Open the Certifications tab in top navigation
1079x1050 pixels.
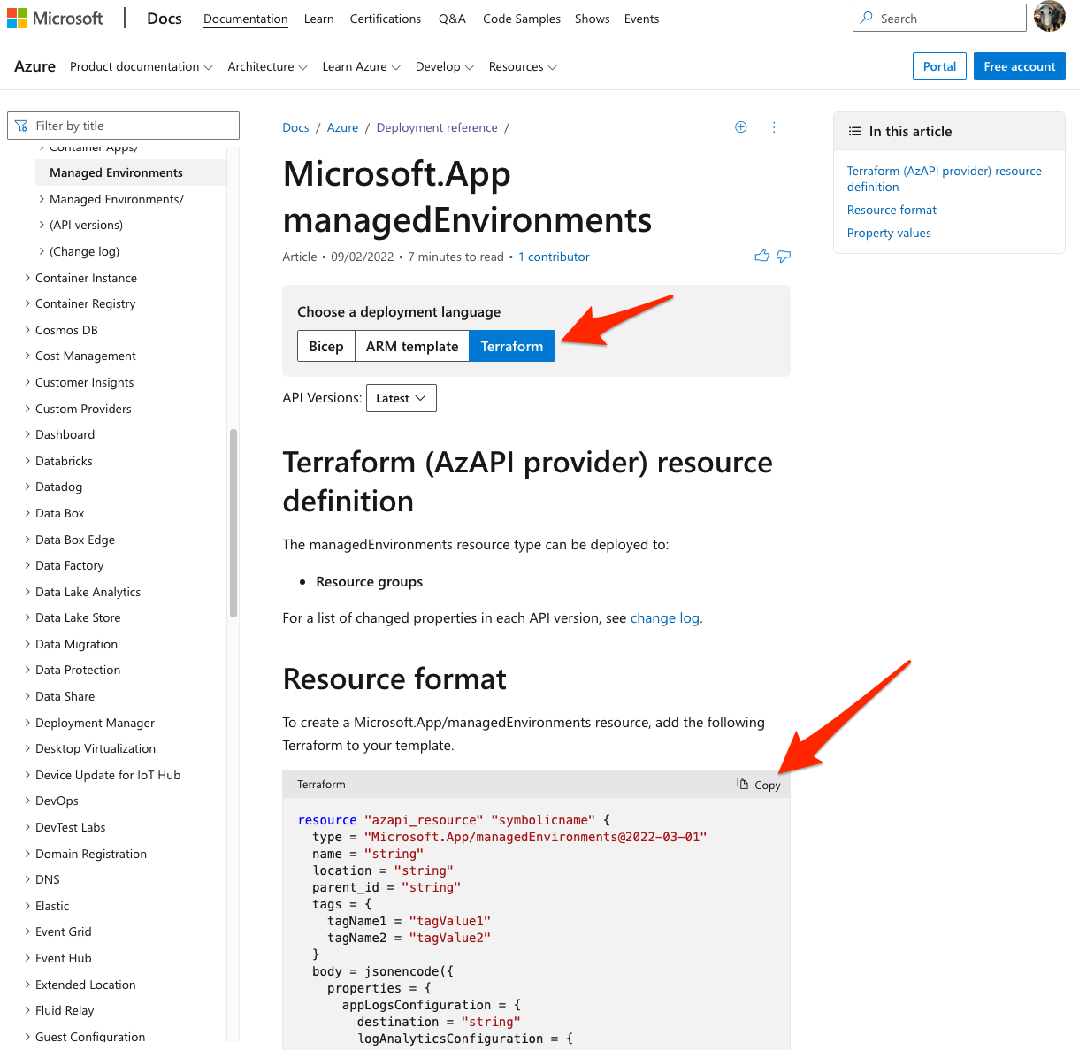tap(385, 19)
